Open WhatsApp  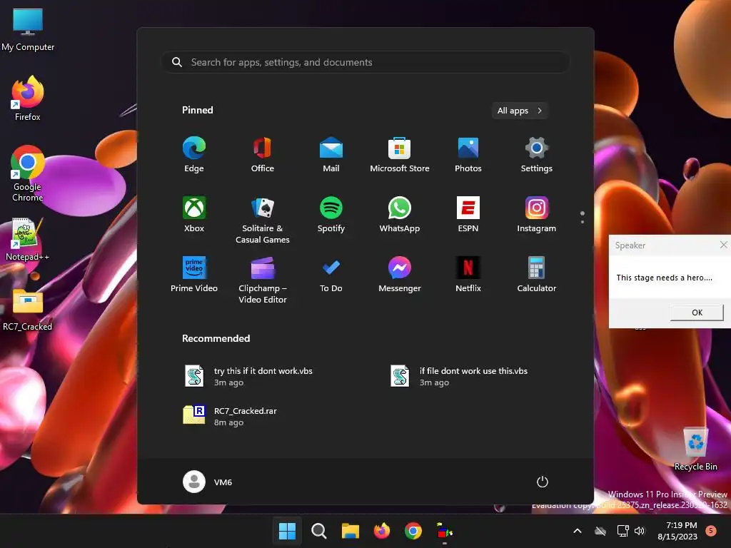coord(400,214)
